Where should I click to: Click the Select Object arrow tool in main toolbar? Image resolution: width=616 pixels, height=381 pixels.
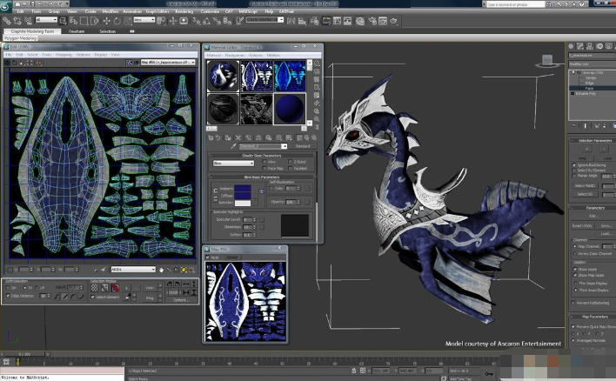[x=64, y=20]
